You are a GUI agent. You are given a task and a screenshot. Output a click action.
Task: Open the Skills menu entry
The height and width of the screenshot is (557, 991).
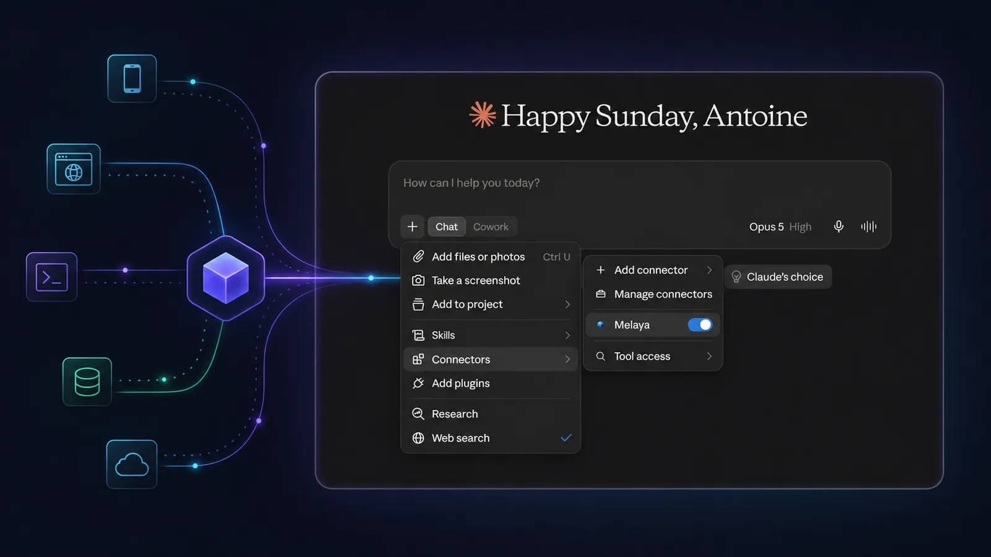pos(491,335)
